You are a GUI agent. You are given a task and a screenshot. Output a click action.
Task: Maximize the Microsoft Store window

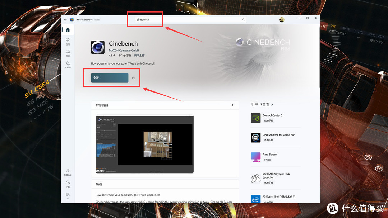[x=308, y=18]
